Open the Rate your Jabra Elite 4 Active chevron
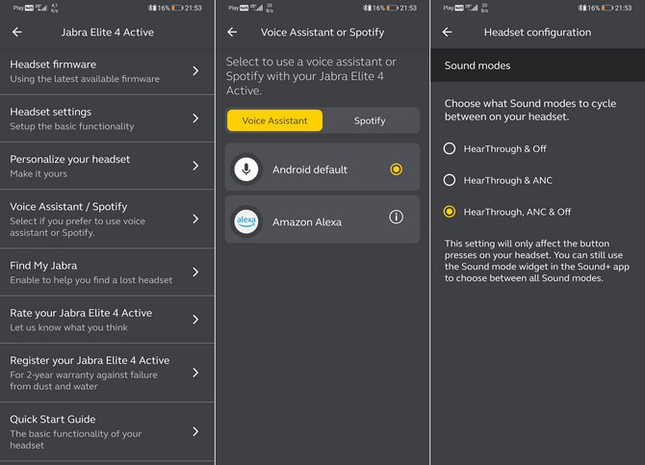This screenshot has width=645, height=465. point(195,320)
